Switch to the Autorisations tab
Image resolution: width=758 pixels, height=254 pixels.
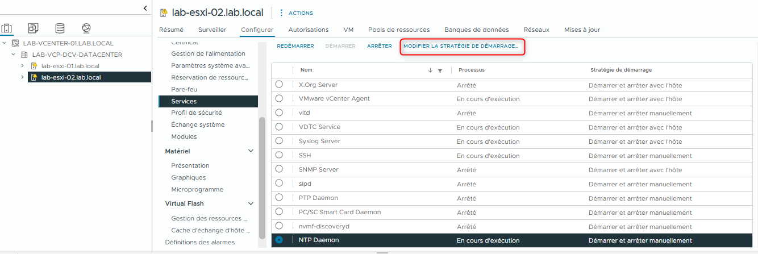pos(309,30)
